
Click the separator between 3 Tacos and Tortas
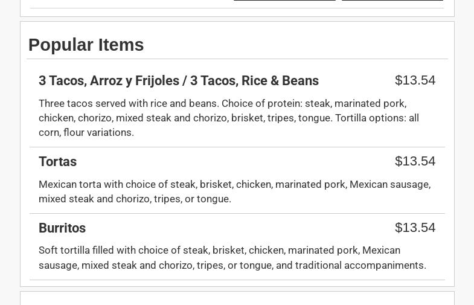tap(237, 147)
